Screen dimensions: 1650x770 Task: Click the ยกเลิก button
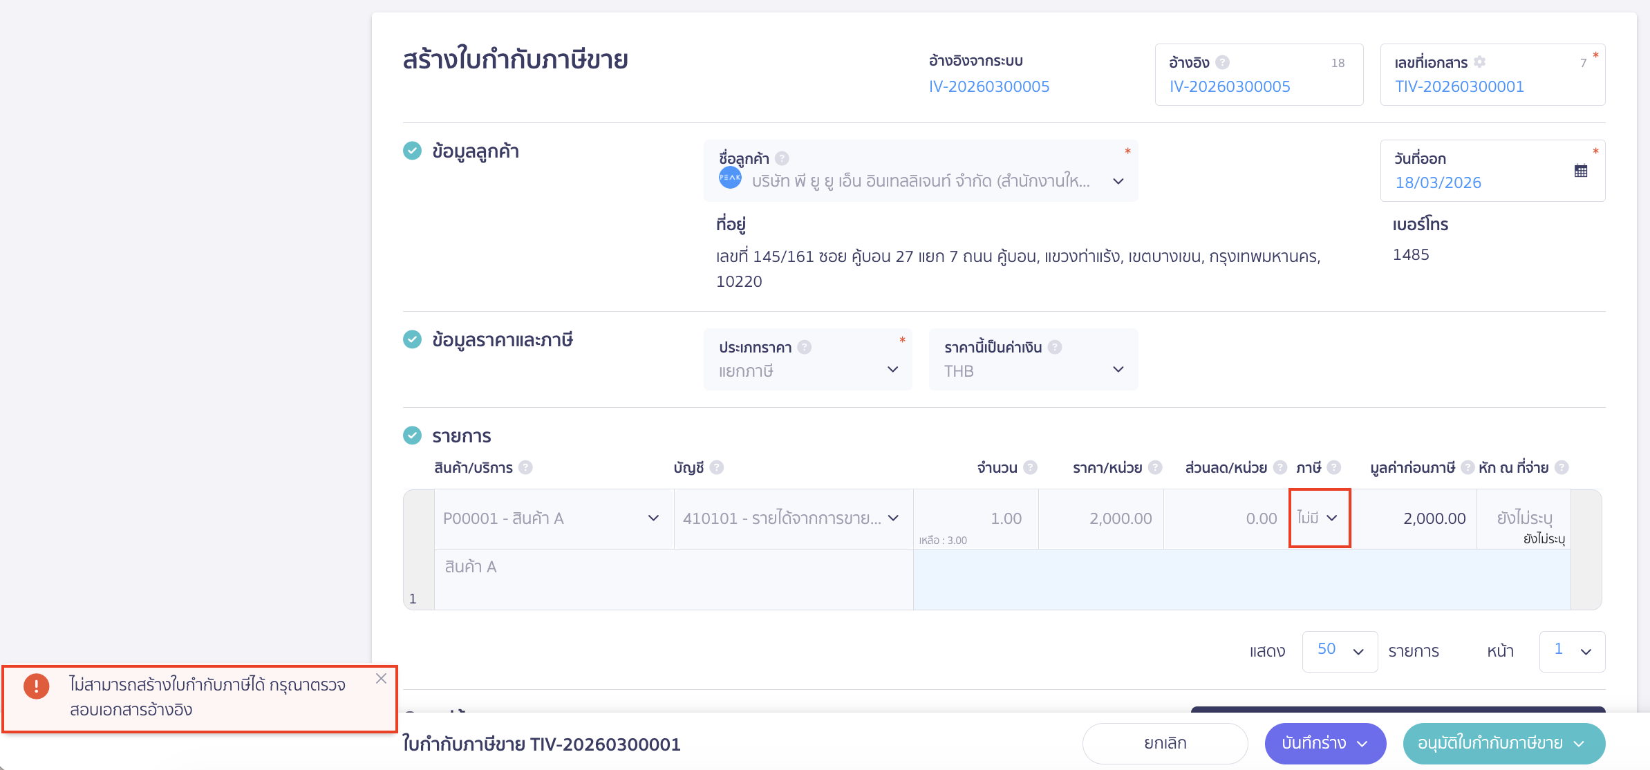pyautogui.click(x=1164, y=743)
